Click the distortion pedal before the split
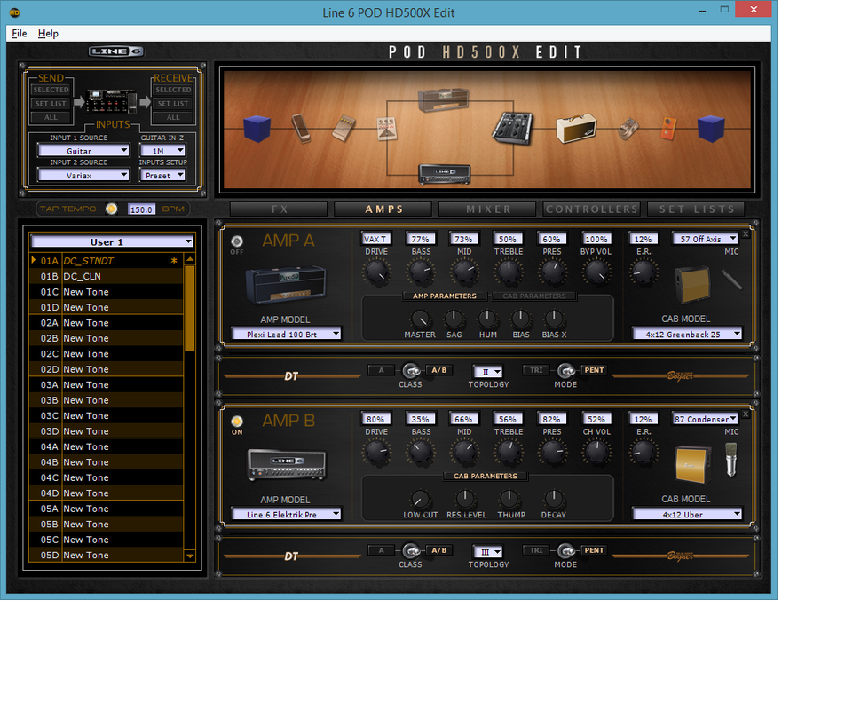 click(x=387, y=129)
